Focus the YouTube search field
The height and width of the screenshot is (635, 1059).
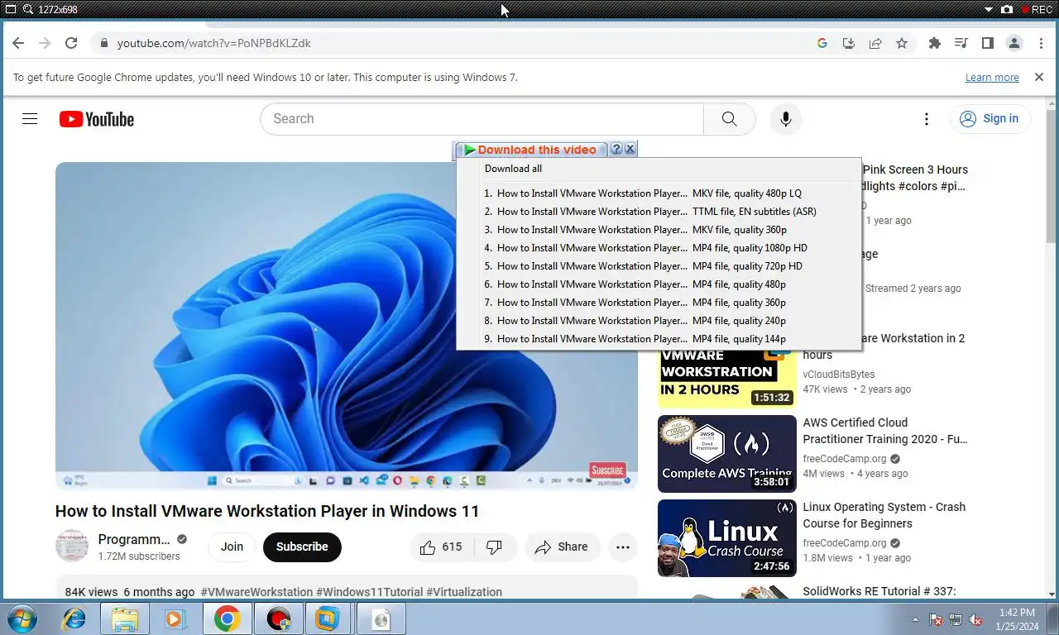482,119
